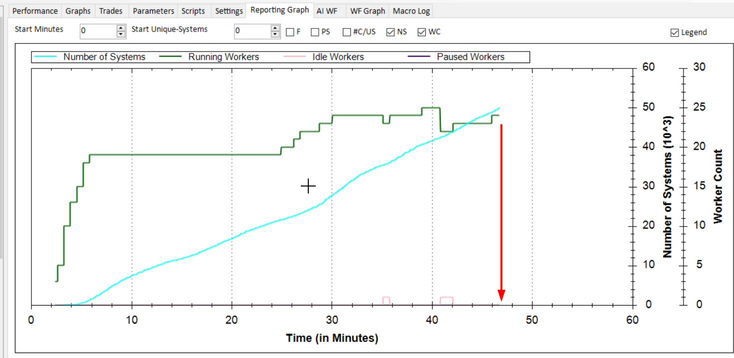Go to the Scripts tab

[x=193, y=11]
